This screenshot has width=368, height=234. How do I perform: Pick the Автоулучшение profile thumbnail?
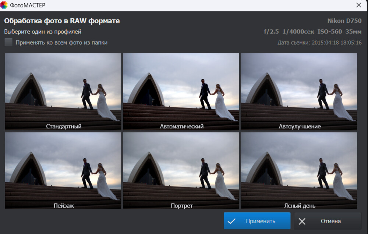point(299,91)
